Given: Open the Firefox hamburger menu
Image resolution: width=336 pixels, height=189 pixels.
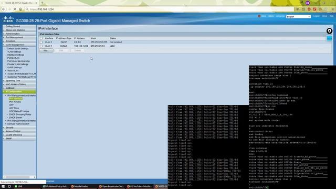Looking at the screenshot, I should click(333, 9).
